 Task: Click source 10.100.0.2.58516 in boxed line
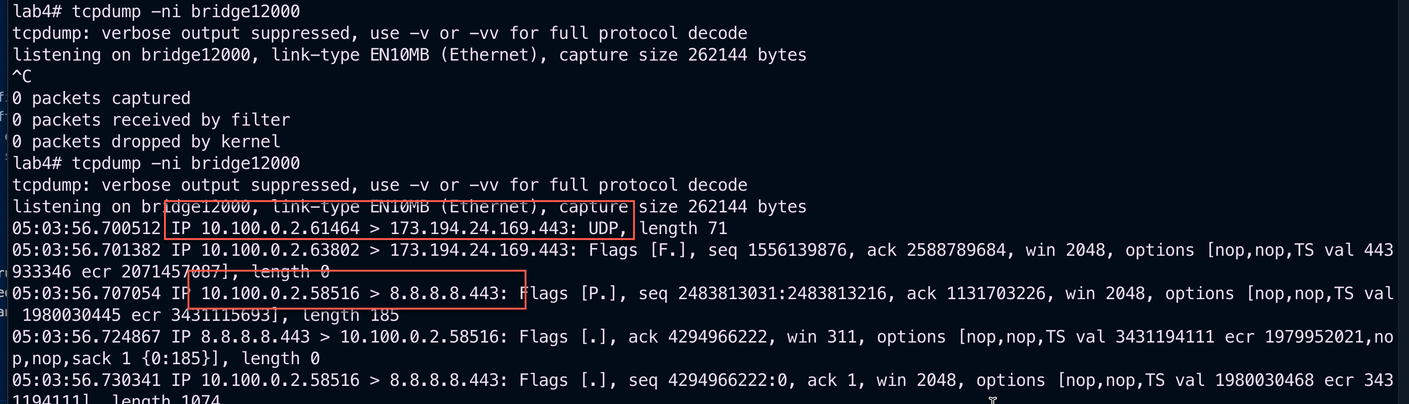280,293
